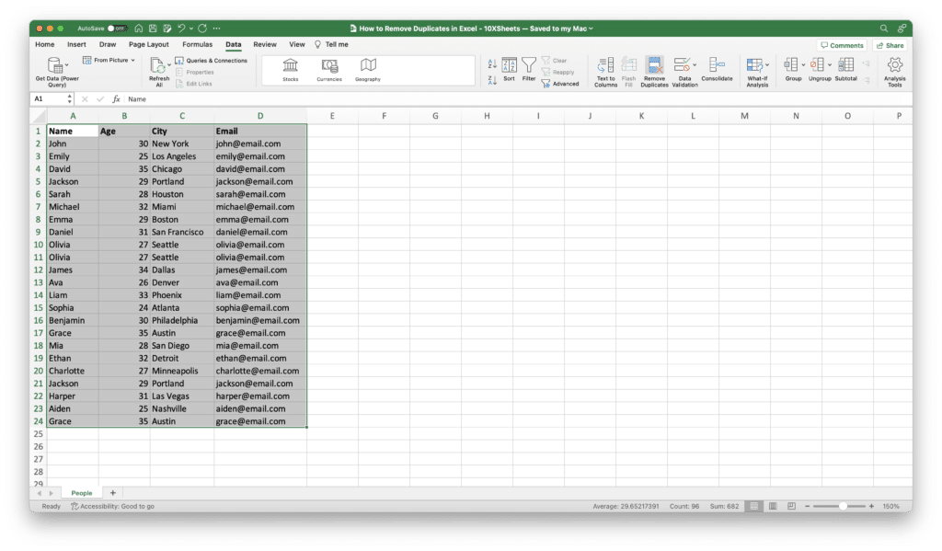Switch to the Formulas ribbon tab
This screenshot has height=551, width=942.
[x=197, y=43]
